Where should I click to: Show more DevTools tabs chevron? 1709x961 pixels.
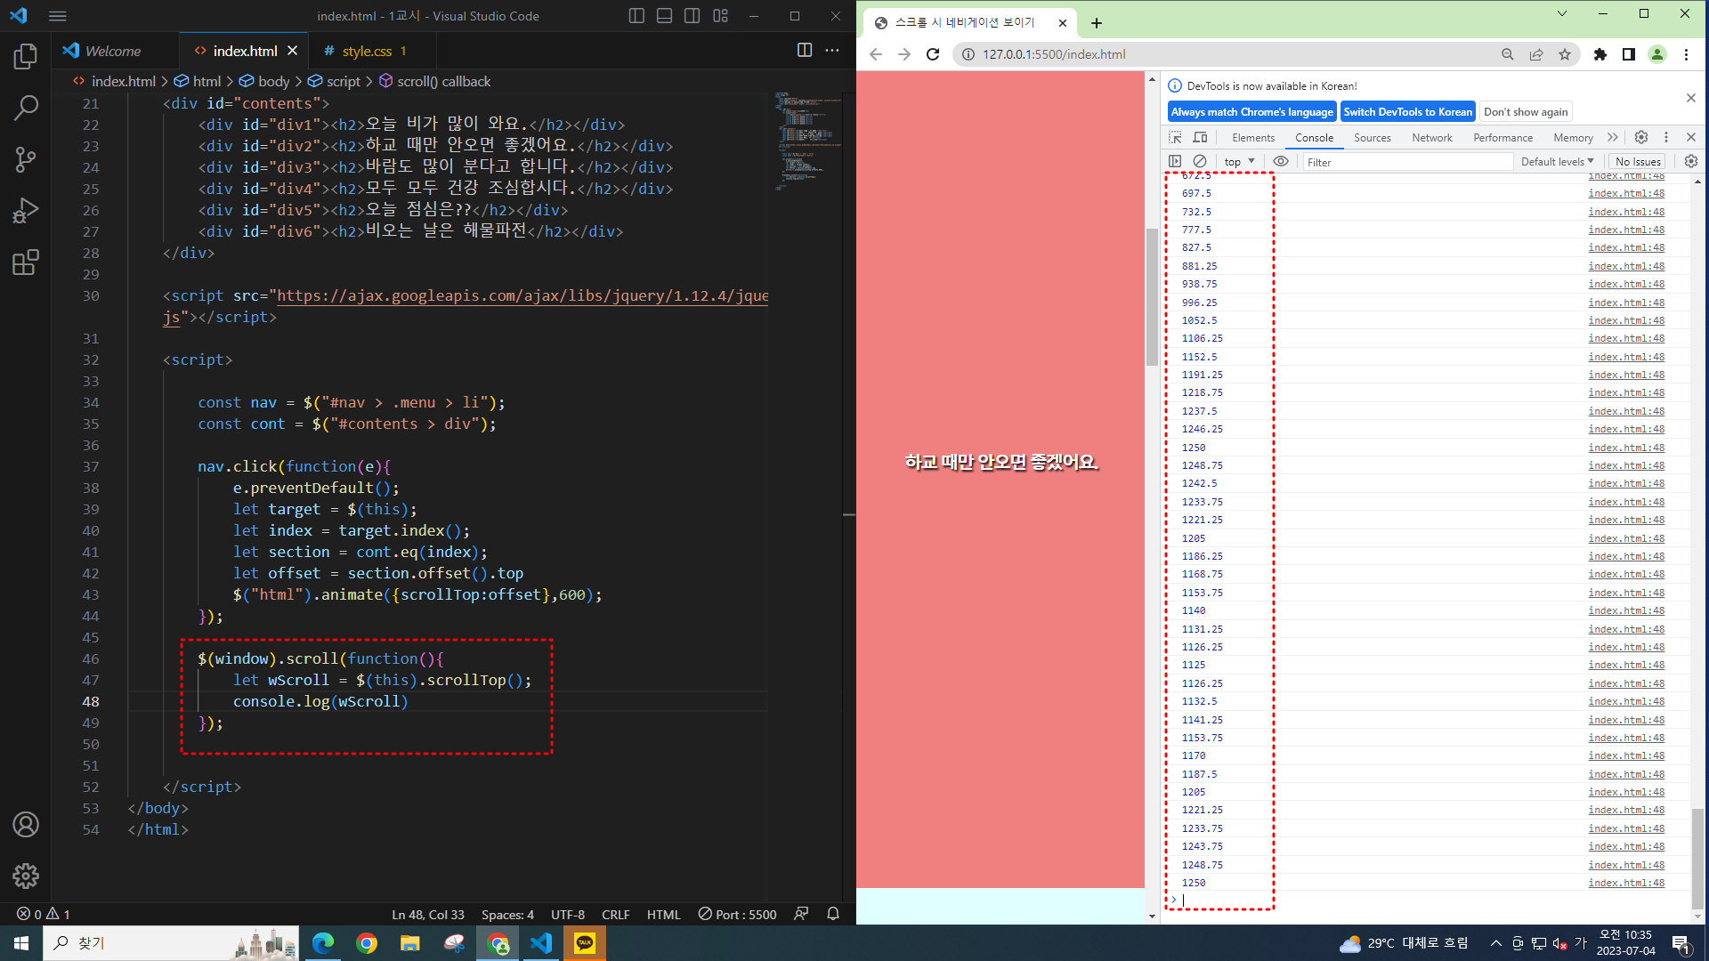(x=1612, y=137)
